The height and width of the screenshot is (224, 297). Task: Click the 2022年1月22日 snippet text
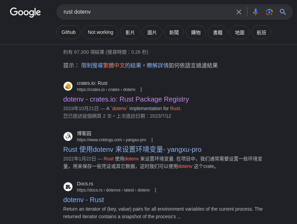click(x=163, y=162)
